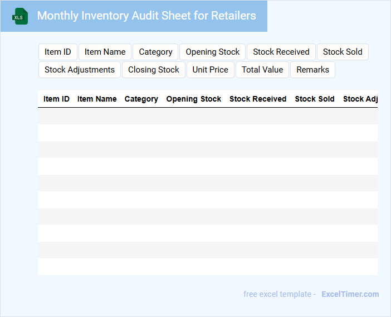Open the ExcelTimer.com link
This screenshot has width=391, height=317.
350,294
